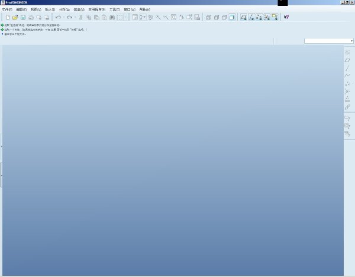355x277 pixels.
Task: Click the Paste icon
Action: coord(96,17)
